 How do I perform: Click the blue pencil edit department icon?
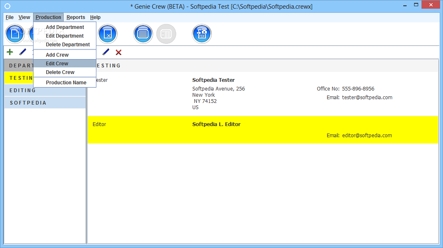coord(23,52)
